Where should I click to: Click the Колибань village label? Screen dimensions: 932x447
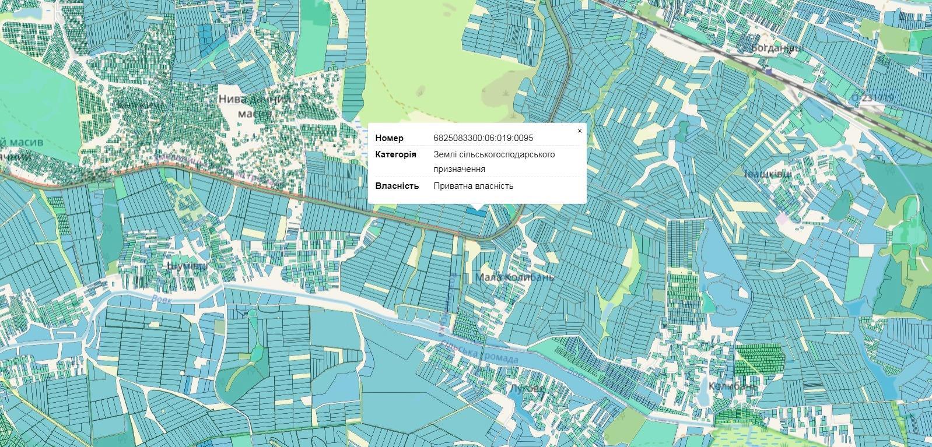pyautogui.click(x=733, y=386)
